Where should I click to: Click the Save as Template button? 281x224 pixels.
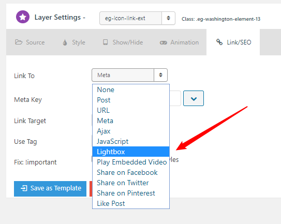[50, 189]
